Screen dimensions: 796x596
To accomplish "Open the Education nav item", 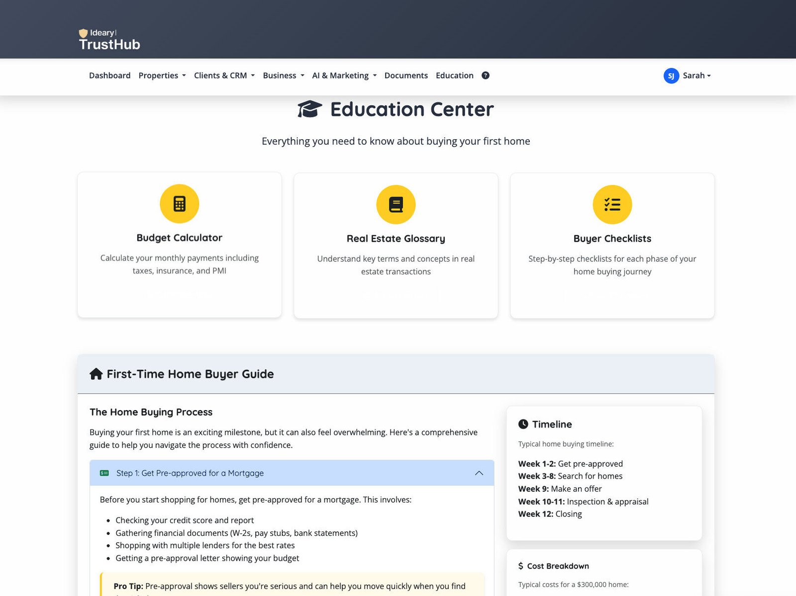I will 455,76.
